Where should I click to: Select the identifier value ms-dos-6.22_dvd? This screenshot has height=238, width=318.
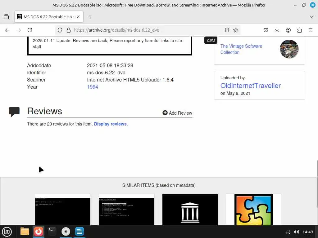(x=106, y=73)
